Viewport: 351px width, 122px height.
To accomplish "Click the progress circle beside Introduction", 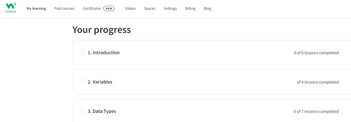I will click(x=82, y=52).
